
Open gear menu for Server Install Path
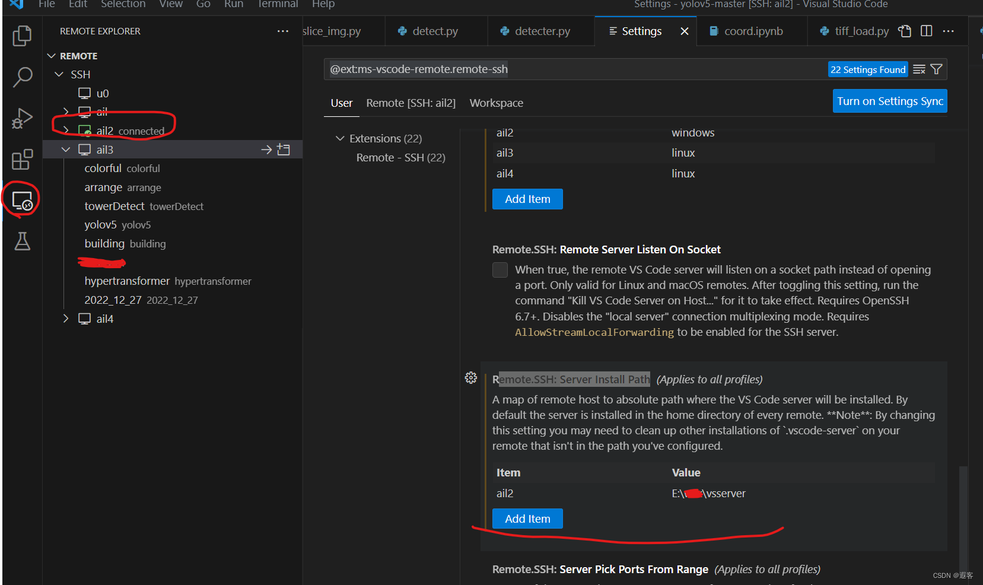[471, 378]
